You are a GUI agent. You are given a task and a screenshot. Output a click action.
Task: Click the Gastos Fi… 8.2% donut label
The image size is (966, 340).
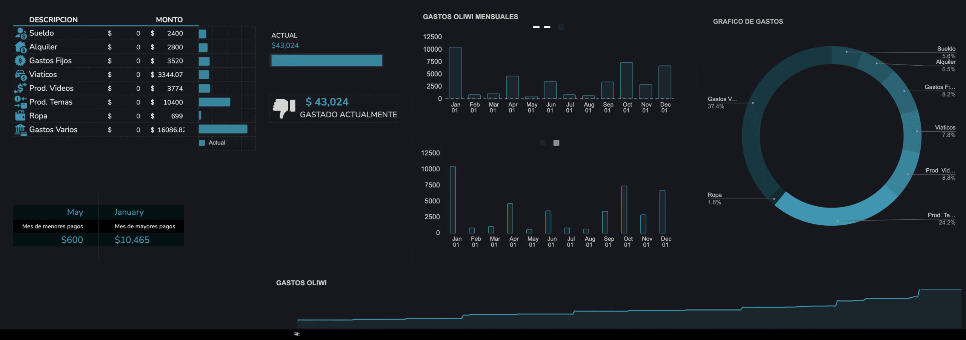coord(940,91)
